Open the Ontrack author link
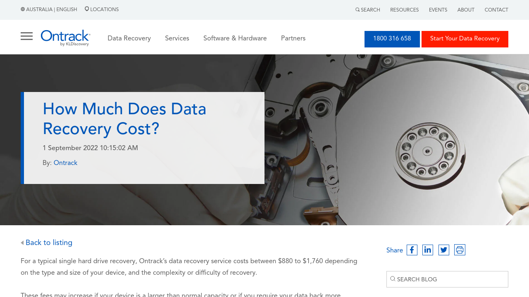The image size is (529, 297). coord(65,163)
